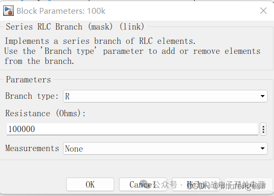This screenshot has height=196, width=274.
Task: Click the "from the branch." description line
Action: [39, 61]
